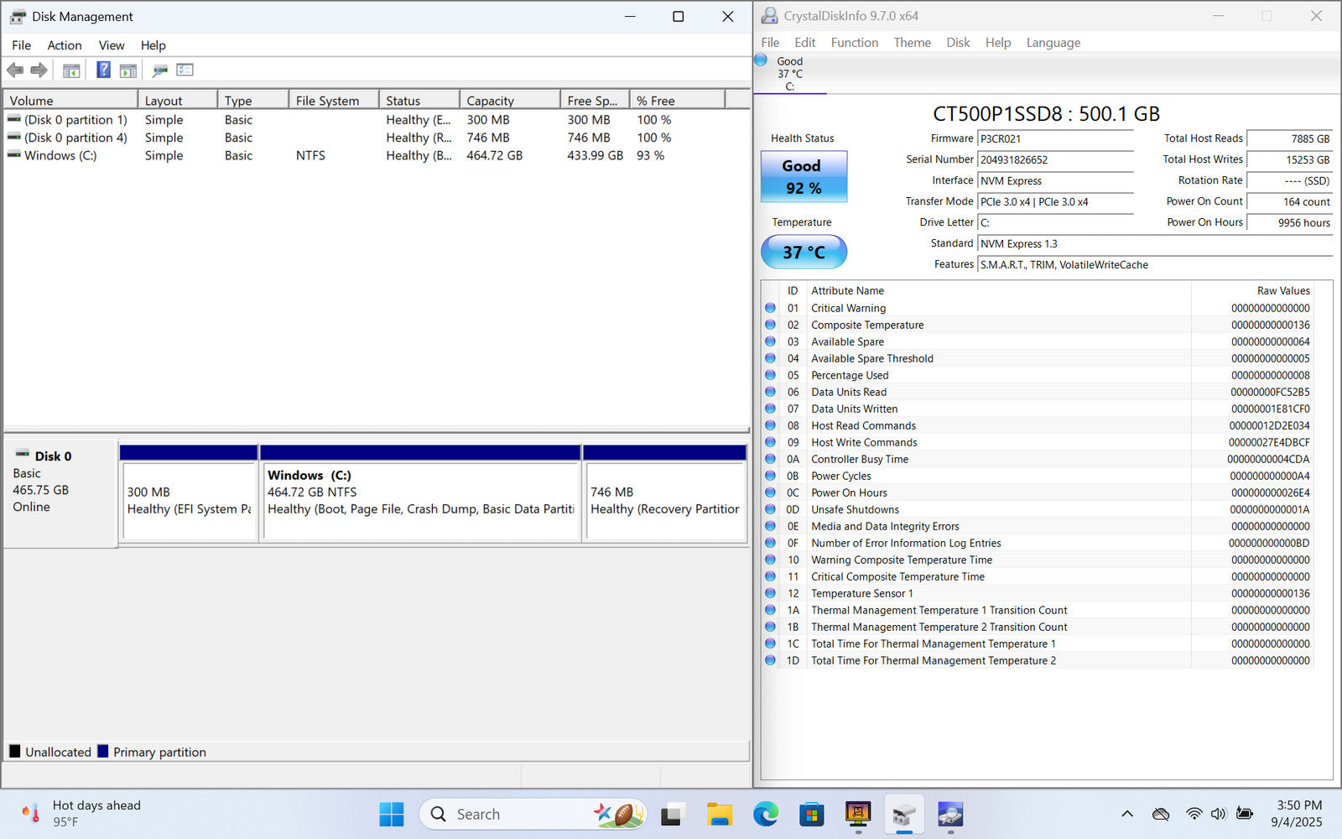Open the View menu in Disk Management
Image resolution: width=1342 pixels, height=839 pixels.
(x=112, y=45)
